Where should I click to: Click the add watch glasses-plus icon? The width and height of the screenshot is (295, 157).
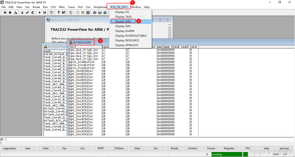[95, 13]
